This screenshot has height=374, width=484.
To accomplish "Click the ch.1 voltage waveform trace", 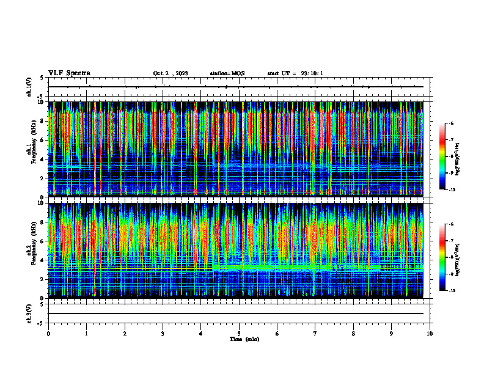I will point(235,87).
